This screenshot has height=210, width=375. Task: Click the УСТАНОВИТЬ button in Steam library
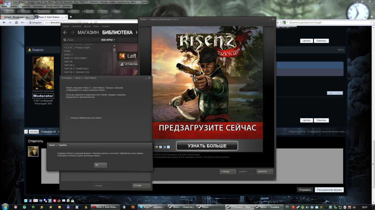[x=129, y=64]
